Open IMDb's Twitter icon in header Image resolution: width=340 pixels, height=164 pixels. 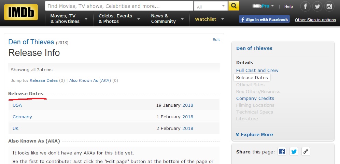317,6
